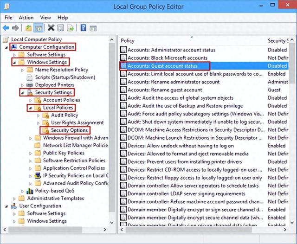Click the User Configuration user icon
Viewport: 297px width, 244px height.
[x=14, y=206]
